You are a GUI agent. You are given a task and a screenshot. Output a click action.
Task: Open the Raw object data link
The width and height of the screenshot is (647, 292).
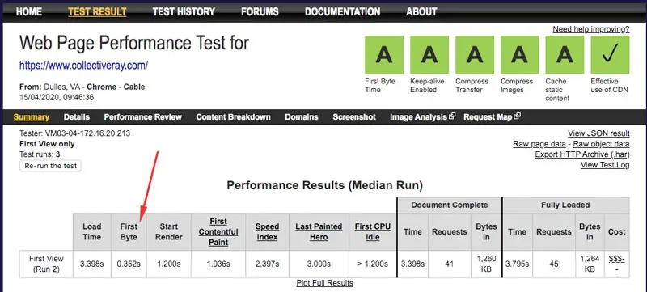601,144
